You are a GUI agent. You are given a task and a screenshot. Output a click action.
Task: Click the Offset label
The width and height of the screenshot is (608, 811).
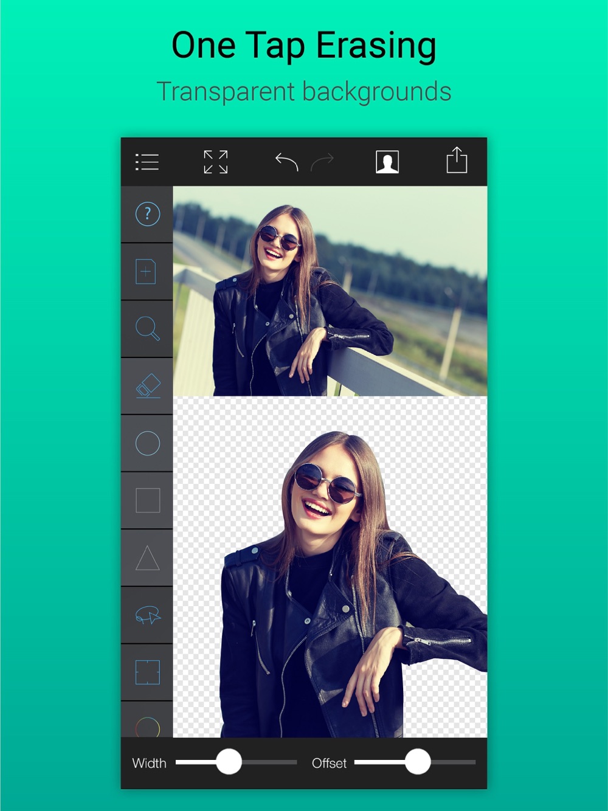click(x=329, y=763)
